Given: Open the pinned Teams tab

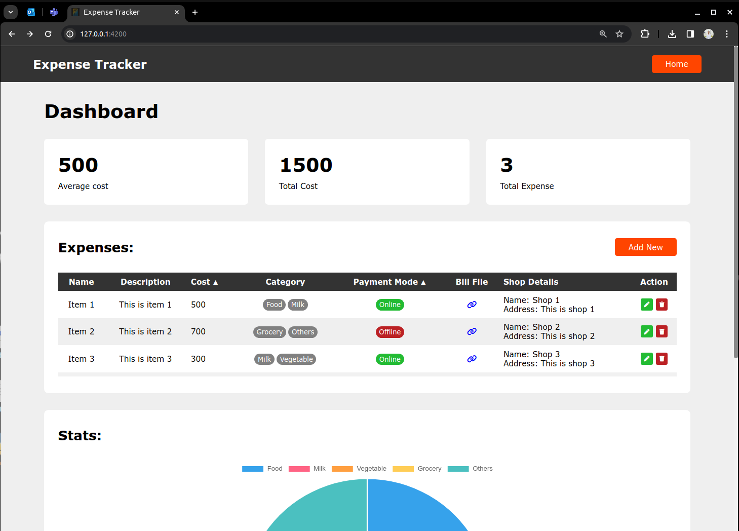Looking at the screenshot, I should click(x=54, y=12).
